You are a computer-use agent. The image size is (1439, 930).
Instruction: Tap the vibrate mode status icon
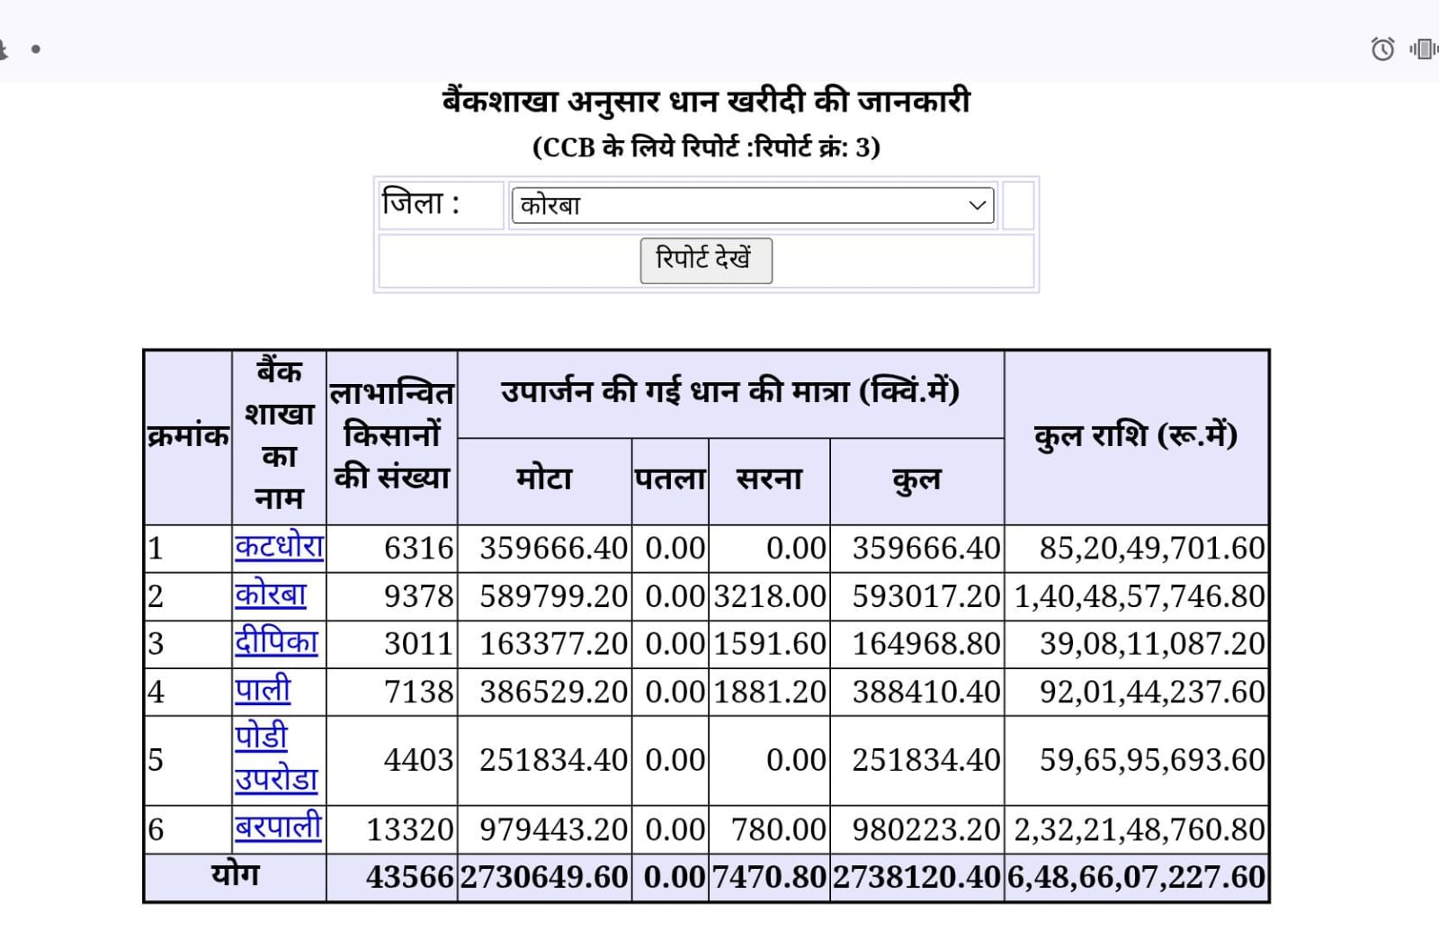1423,49
